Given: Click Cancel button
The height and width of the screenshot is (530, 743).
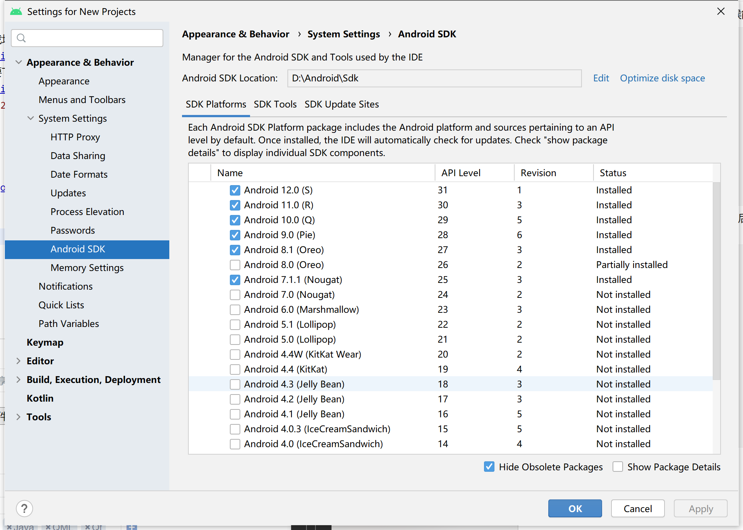Looking at the screenshot, I should [x=638, y=508].
